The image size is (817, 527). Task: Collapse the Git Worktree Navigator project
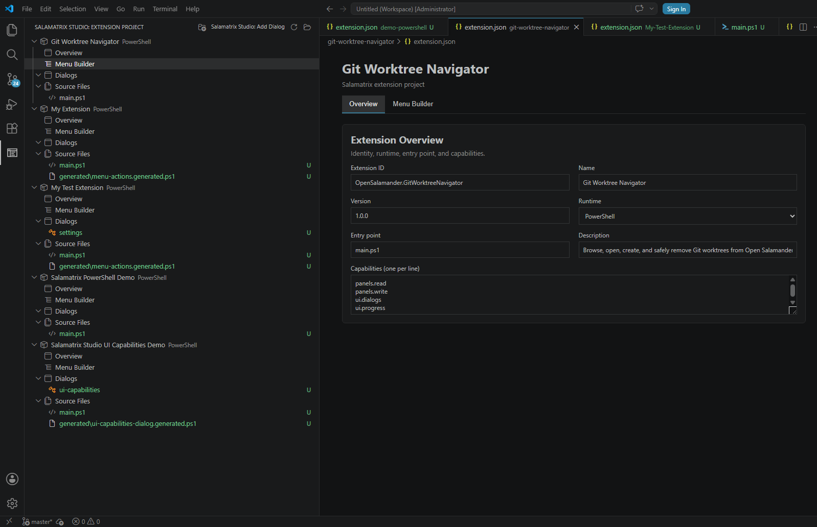click(x=34, y=41)
